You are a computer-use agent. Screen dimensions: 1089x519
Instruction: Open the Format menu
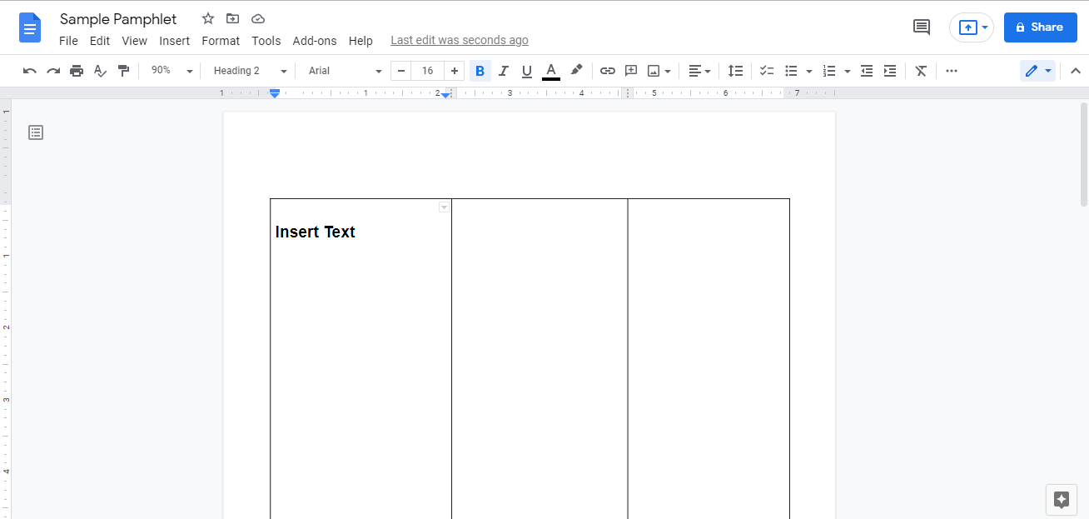220,40
